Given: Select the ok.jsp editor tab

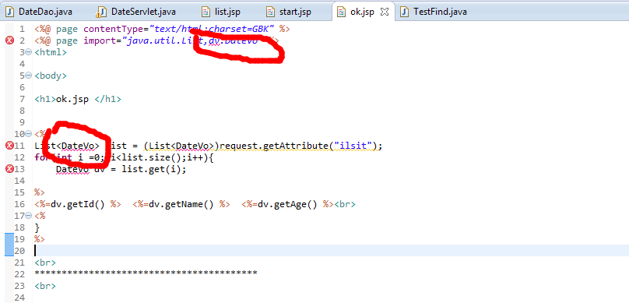Looking at the screenshot, I should point(363,12).
